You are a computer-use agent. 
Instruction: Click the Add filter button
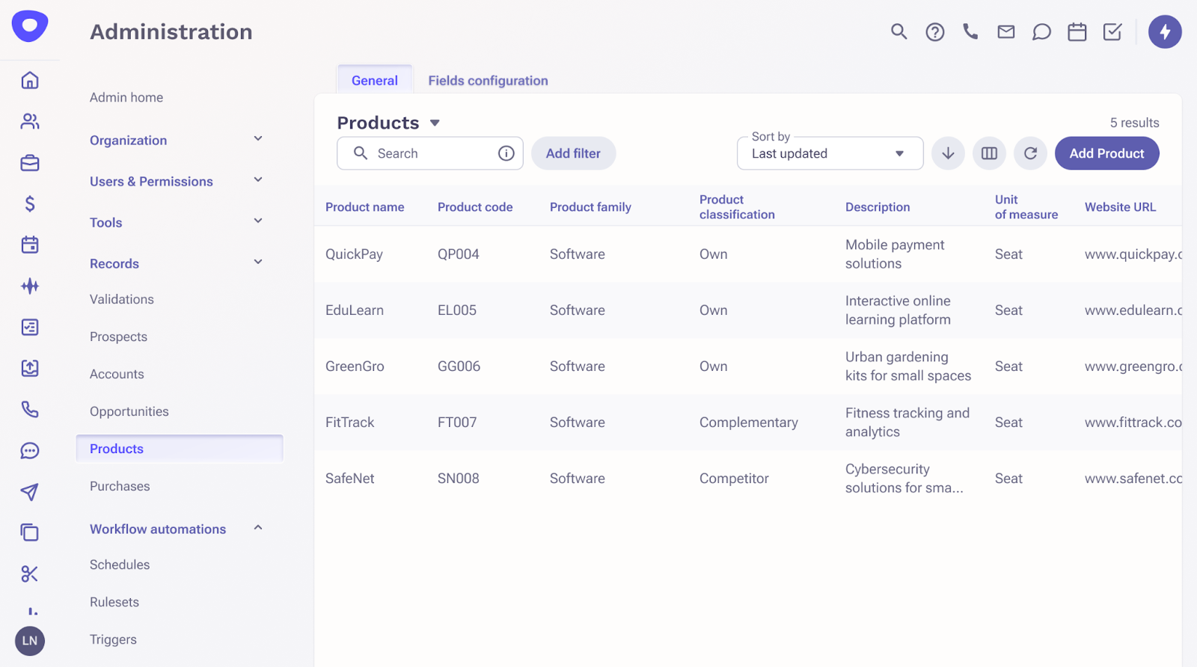tap(573, 153)
